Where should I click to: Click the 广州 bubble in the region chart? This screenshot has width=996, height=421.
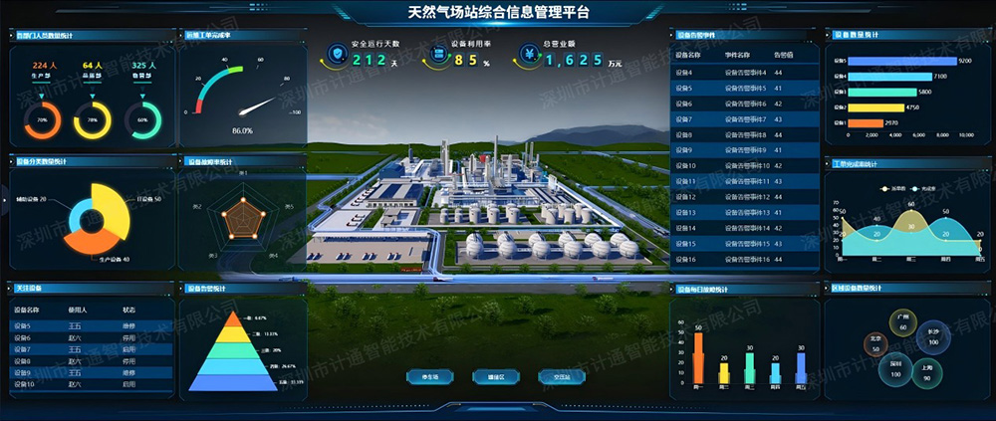(x=902, y=321)
